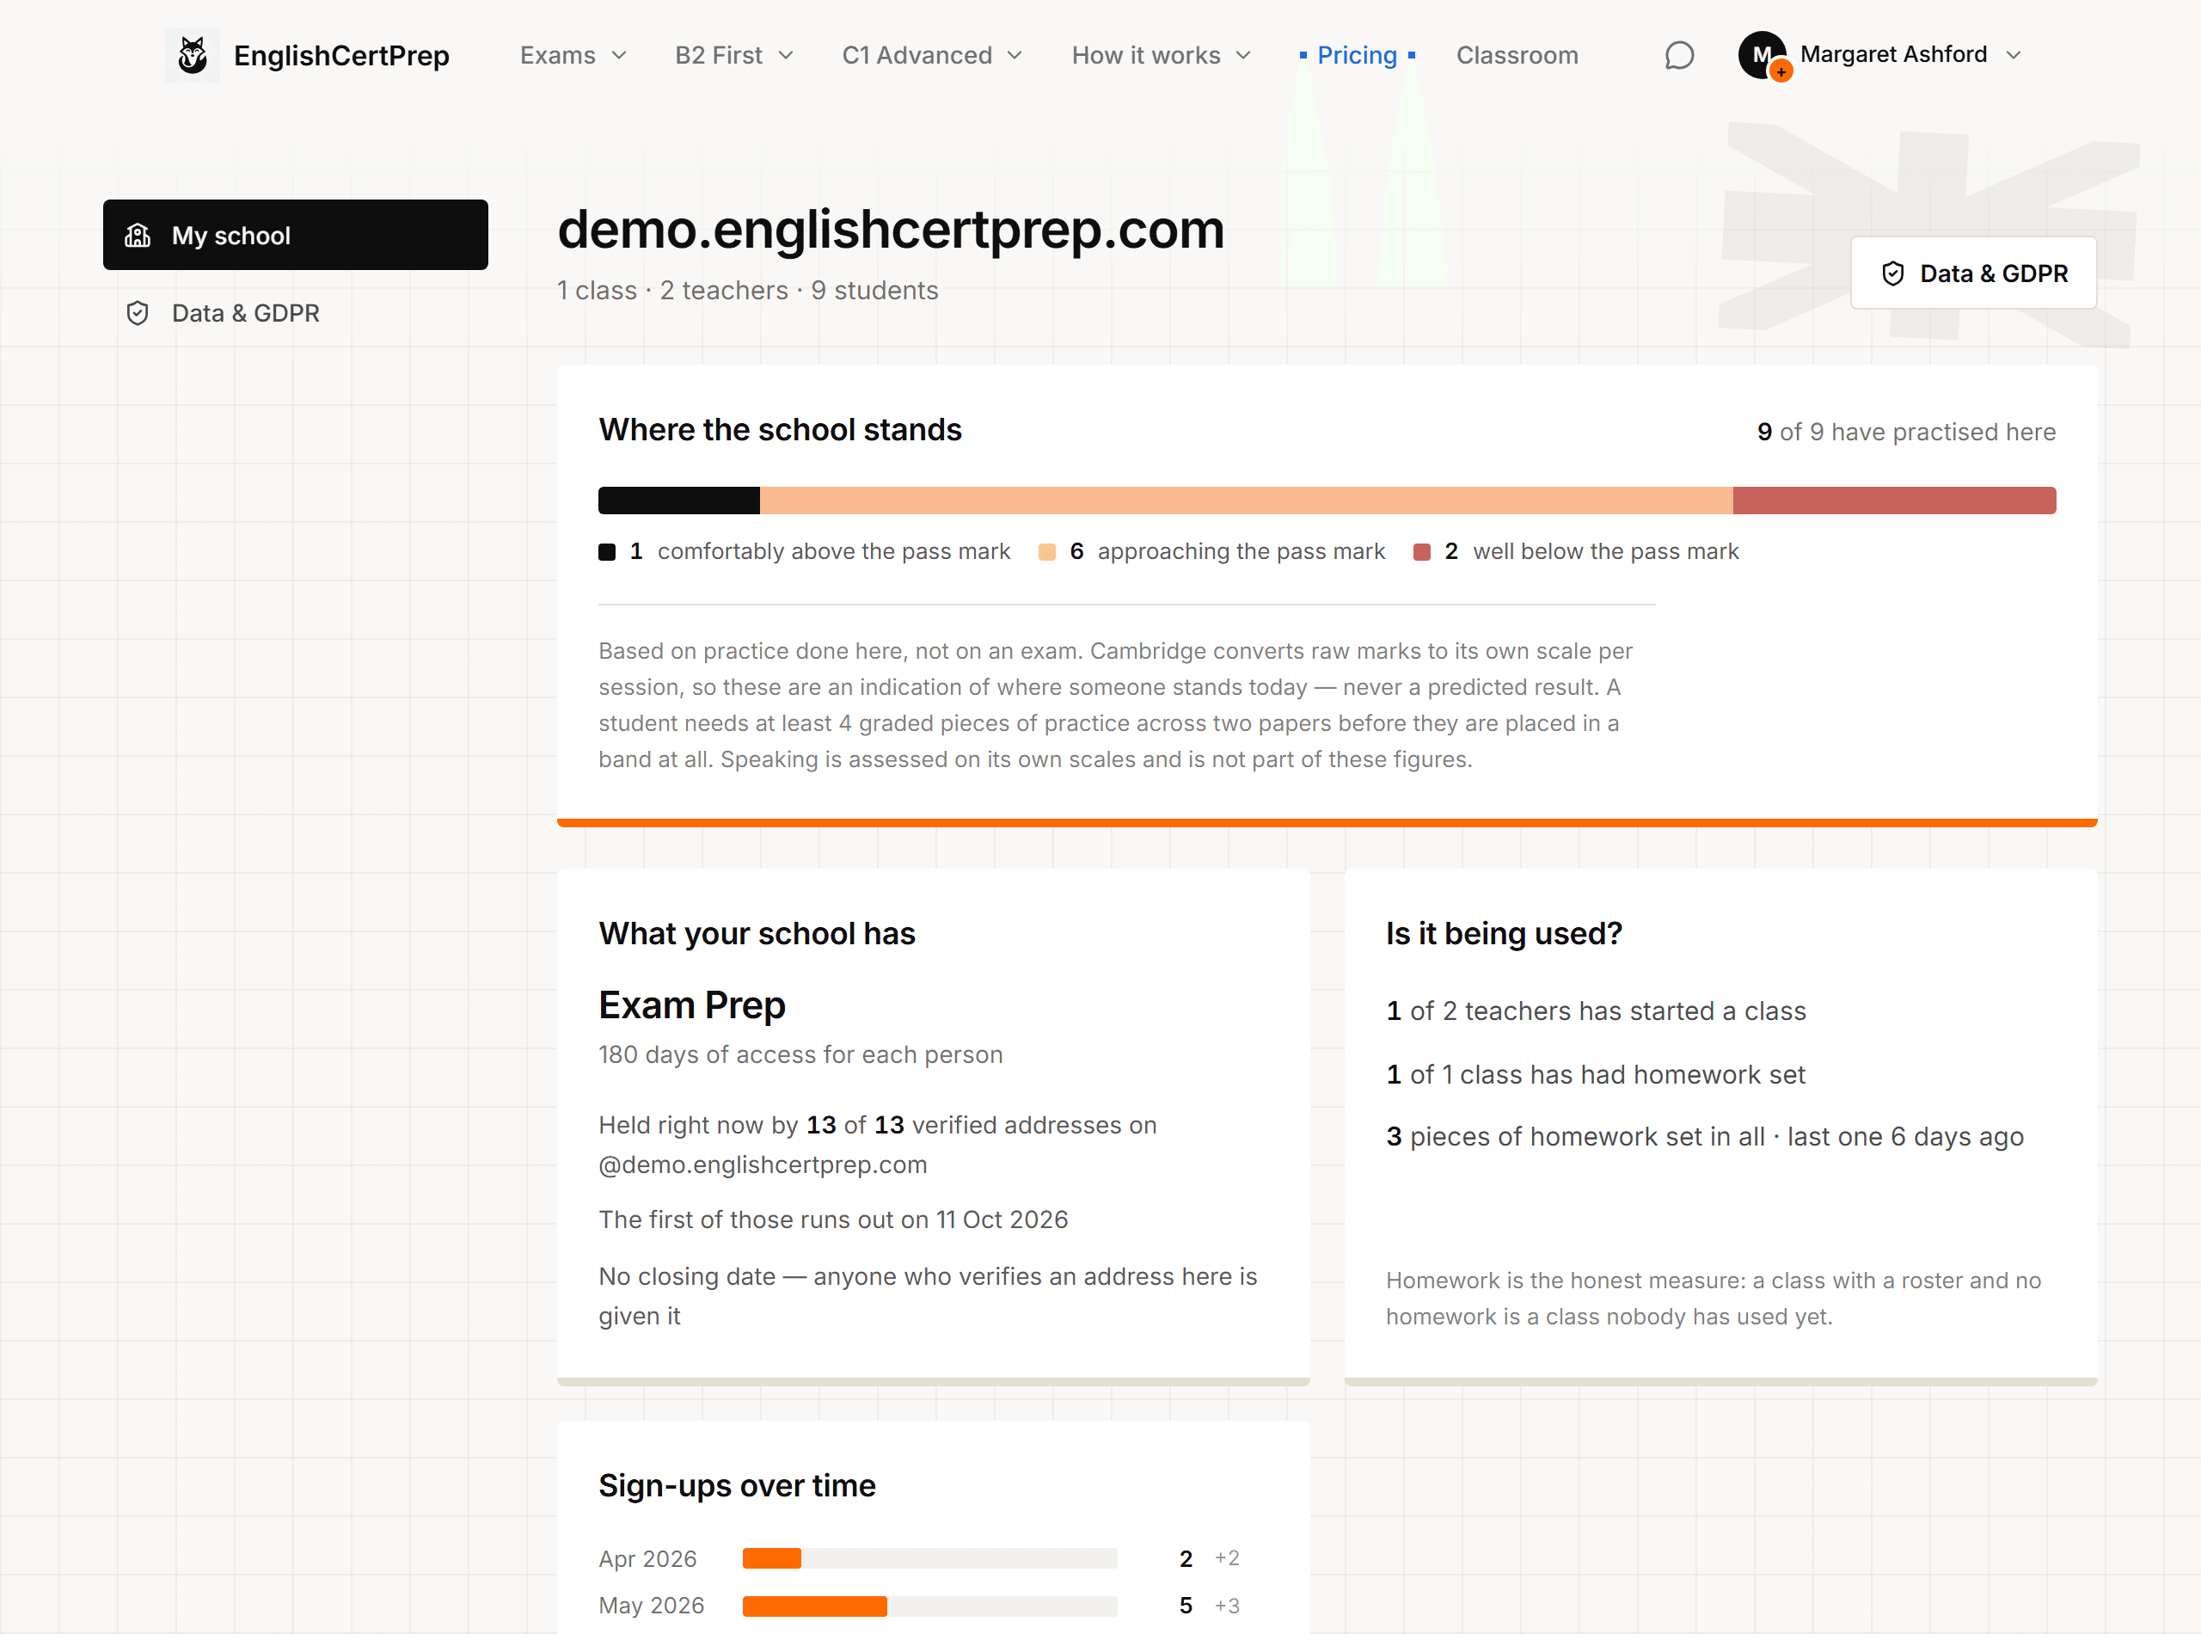This screenshot has width=2201, height=1634.
Task: Click '3 pieces of homework set in all' line
Action: tap(1705, 1138)
